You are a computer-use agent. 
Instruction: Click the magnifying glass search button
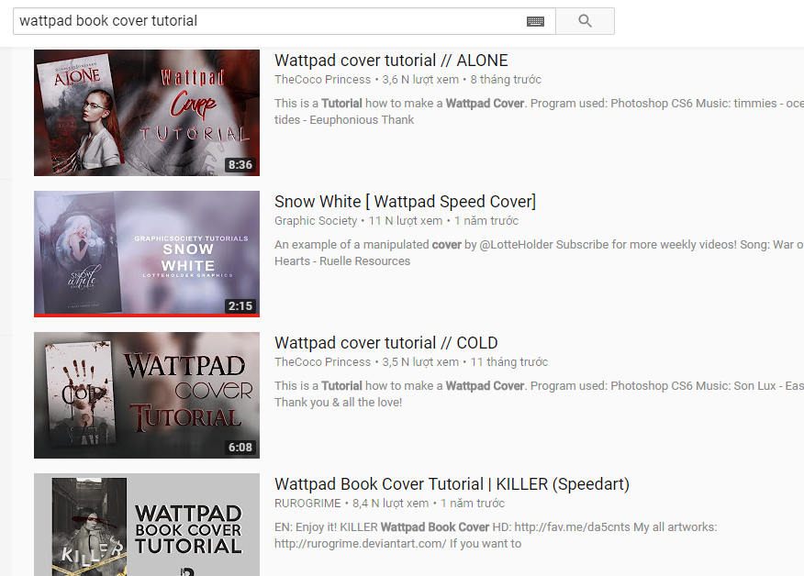click(585, 21)
